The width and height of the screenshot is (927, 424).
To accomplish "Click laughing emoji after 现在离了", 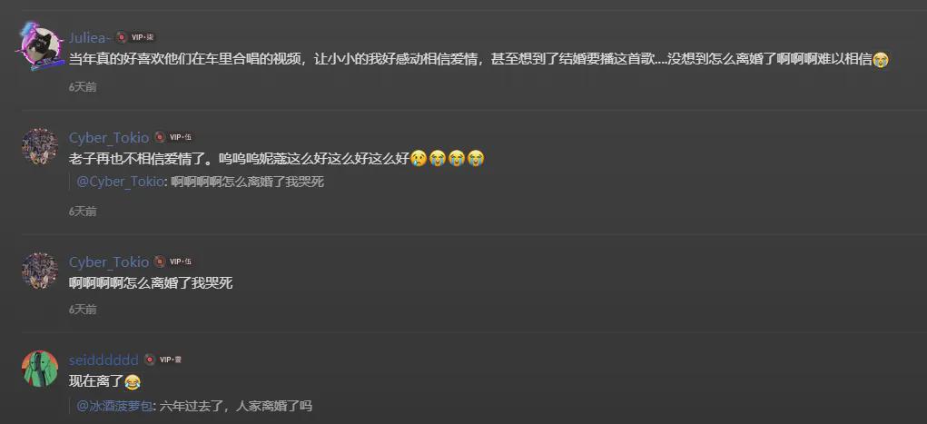I will tap(133, 382).
